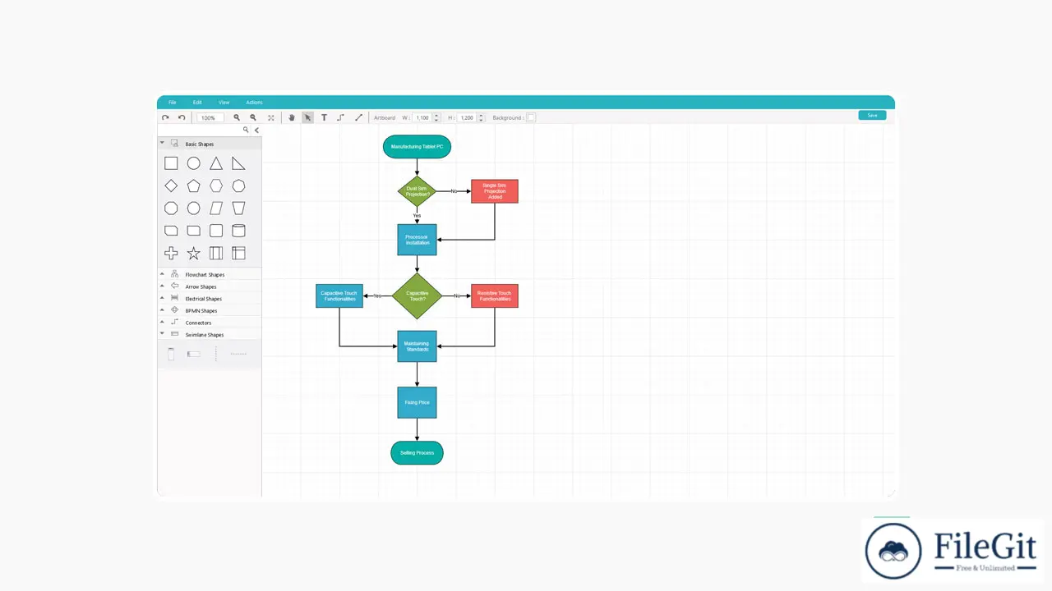The height and width of the screenshot is (591, 1052).
Task: Click the zoom out magnifier
Action: (x=253, y=117)
